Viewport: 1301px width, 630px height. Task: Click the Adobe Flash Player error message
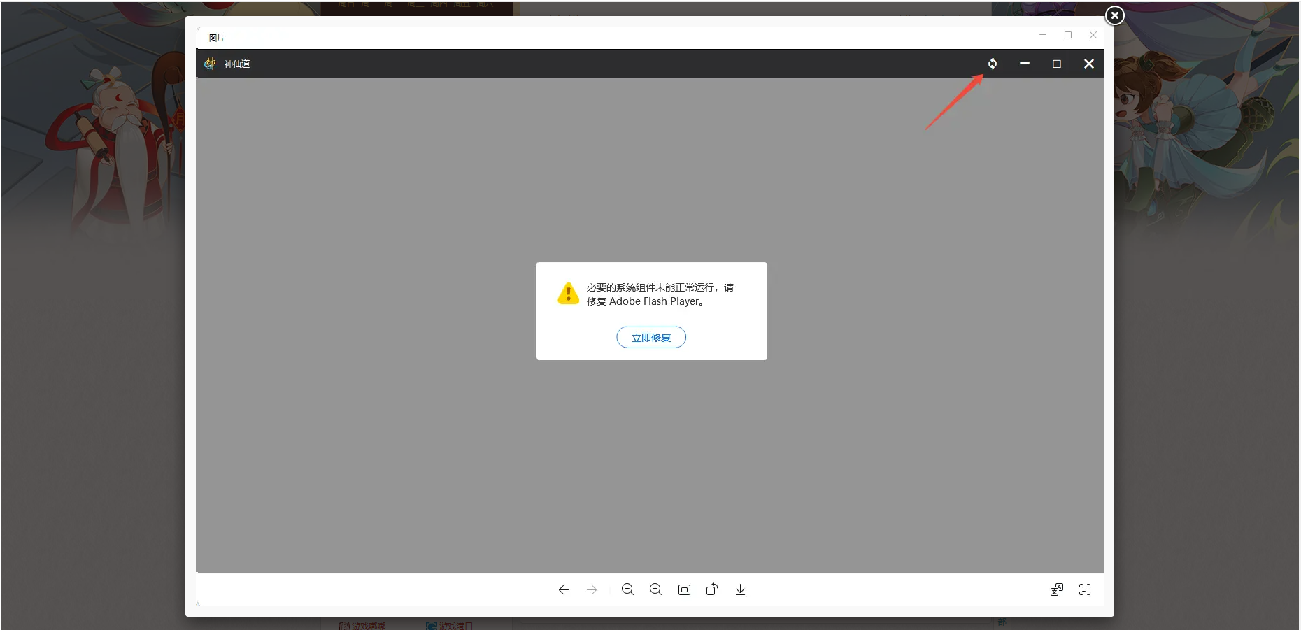(659, 294)
